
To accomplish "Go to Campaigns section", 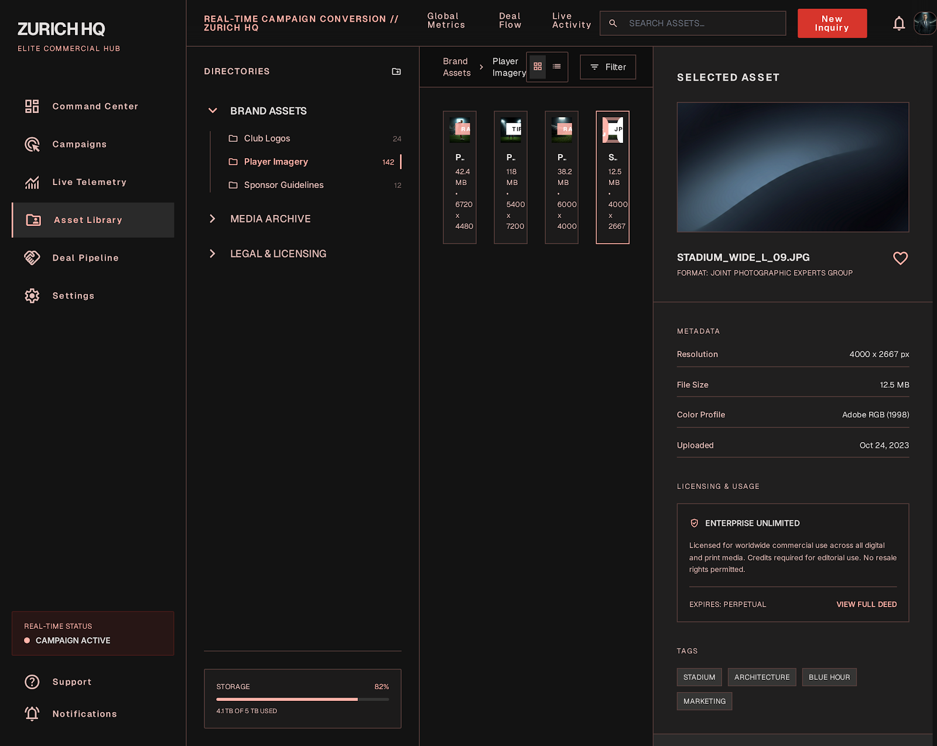I will click(93, 144).
